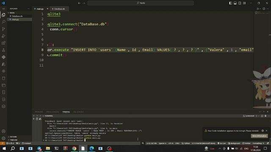This screenshot has width=271, height=152.
Task: Open the Source Control view
Action: (x=3, y=29)
